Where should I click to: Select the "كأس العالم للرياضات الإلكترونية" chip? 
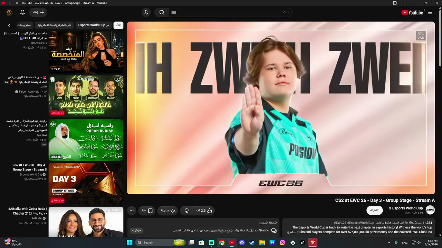tap(55, 25)
